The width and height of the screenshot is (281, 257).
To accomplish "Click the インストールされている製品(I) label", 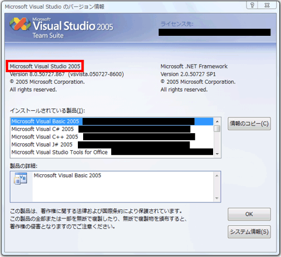I will tap(47, 111).
